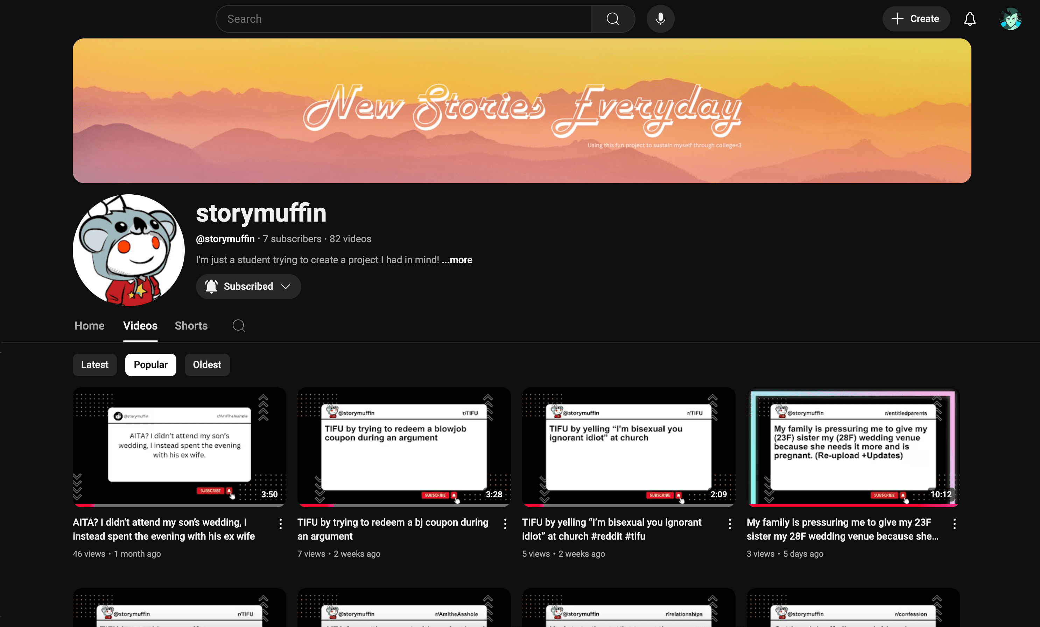The image size is (1040, 627).
Task: Switch to the Shorts tab
Action: point(191,325)
